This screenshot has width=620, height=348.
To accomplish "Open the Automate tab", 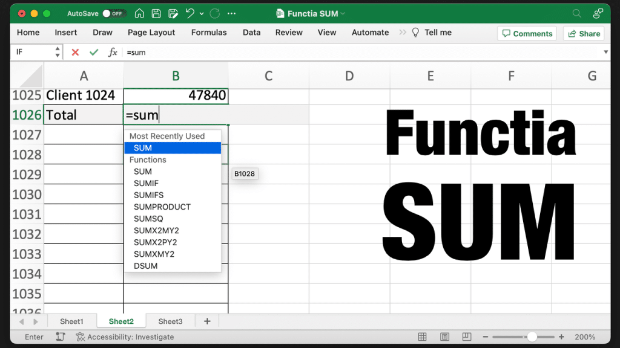I will 370,33.
